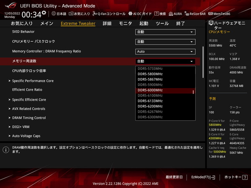Switch to メイン tab
This screenshot has height=188, width=251.
(47, 23)
